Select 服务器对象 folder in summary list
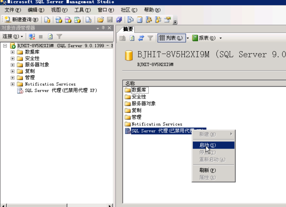 point(144,103)
